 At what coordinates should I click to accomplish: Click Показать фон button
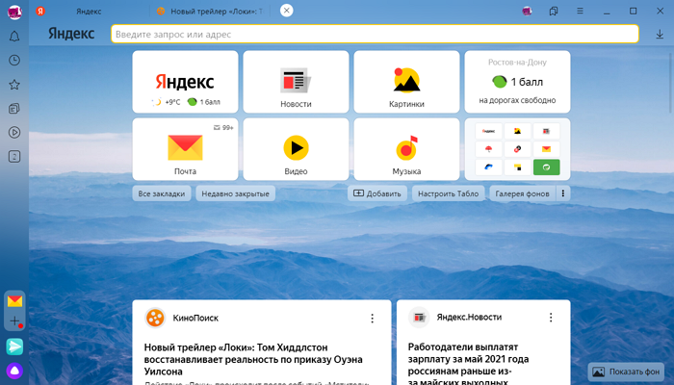pos(626,372)
